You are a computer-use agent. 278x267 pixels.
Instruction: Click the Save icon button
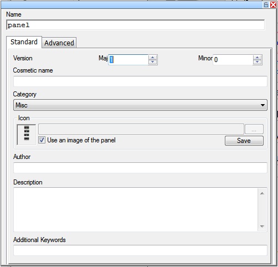244,141
